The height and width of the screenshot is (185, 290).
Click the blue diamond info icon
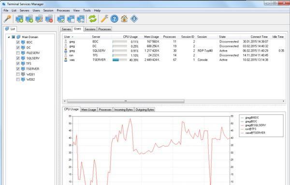tap(134, 19)
